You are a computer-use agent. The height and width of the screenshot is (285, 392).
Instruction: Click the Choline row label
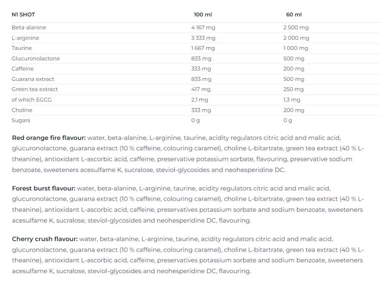tap(22, 110)
